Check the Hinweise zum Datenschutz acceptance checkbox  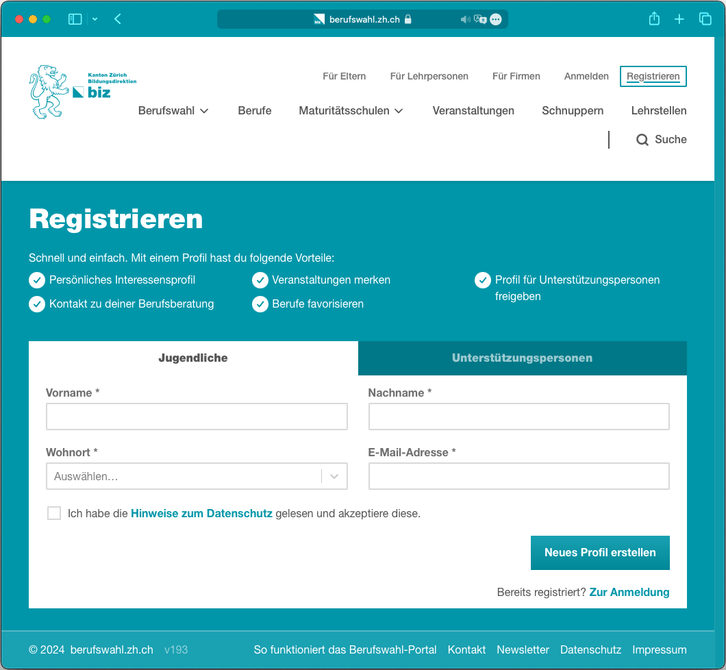(54, 512)
